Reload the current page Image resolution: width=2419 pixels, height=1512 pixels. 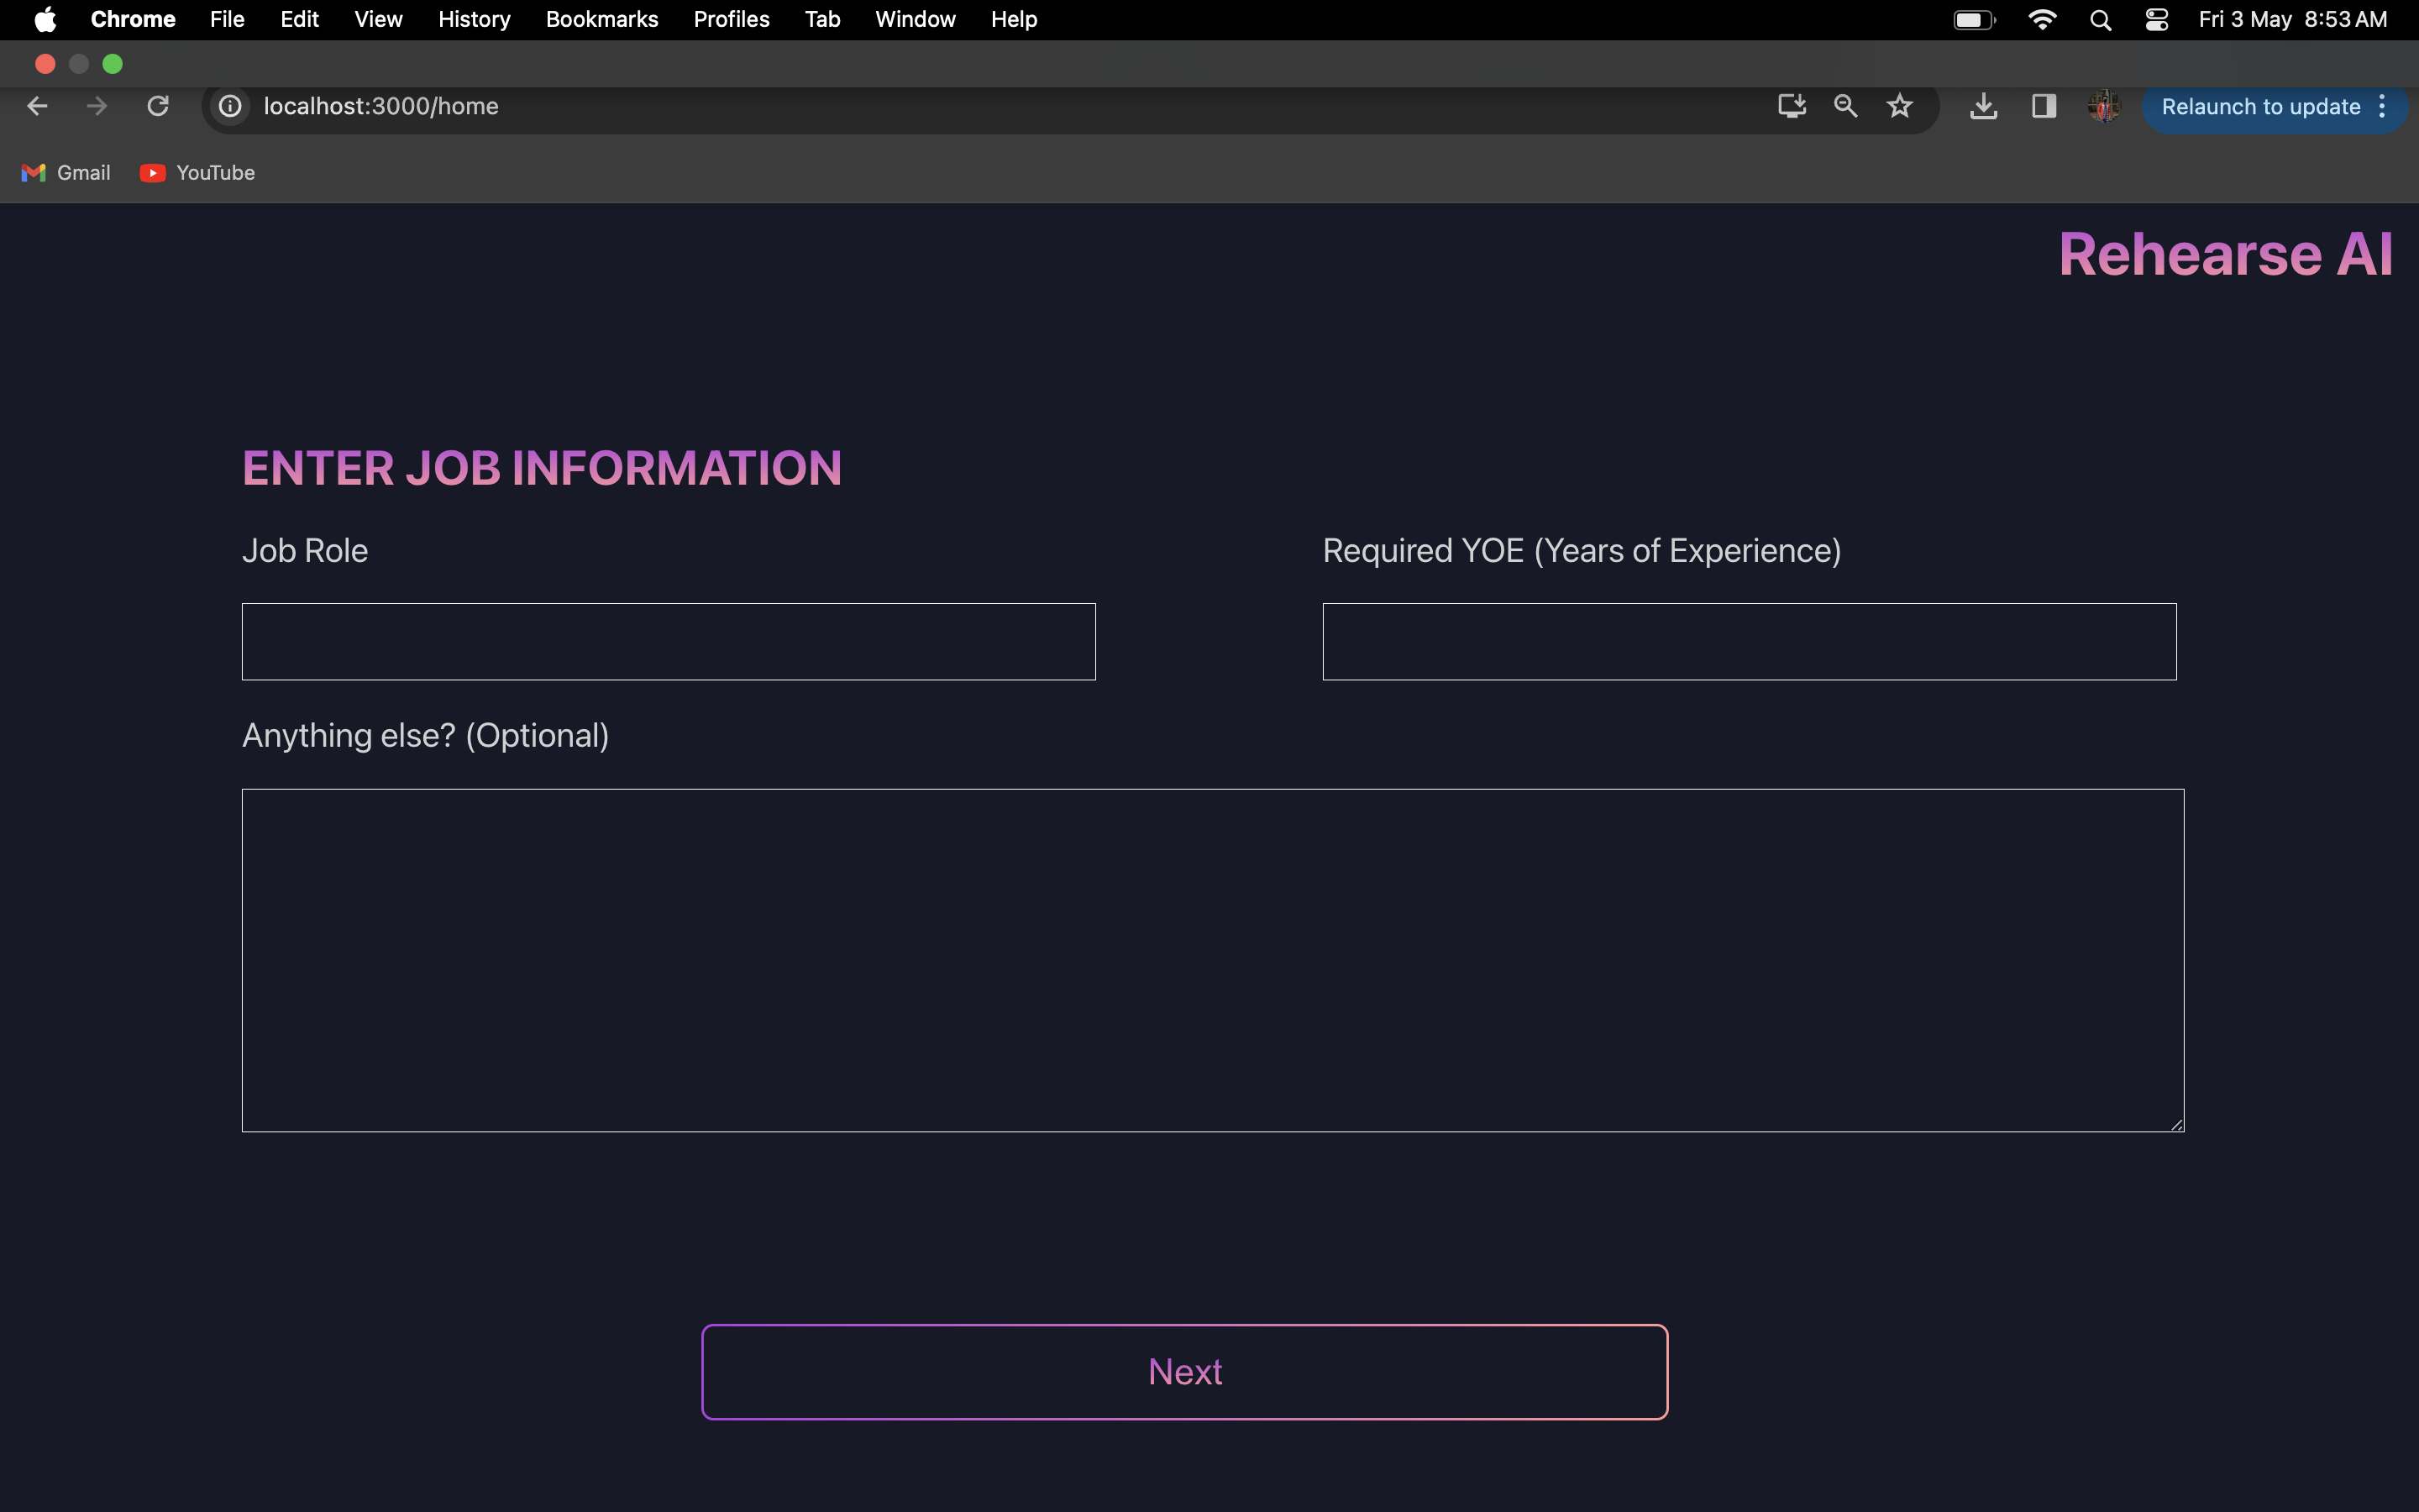click(158, 106)
